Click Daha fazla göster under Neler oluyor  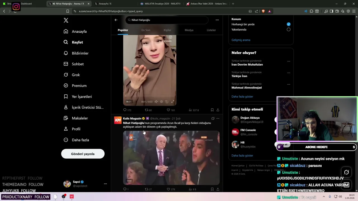242,97
